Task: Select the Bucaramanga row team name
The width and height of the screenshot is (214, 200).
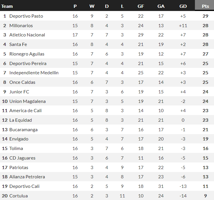Action: tap(23, 130)
